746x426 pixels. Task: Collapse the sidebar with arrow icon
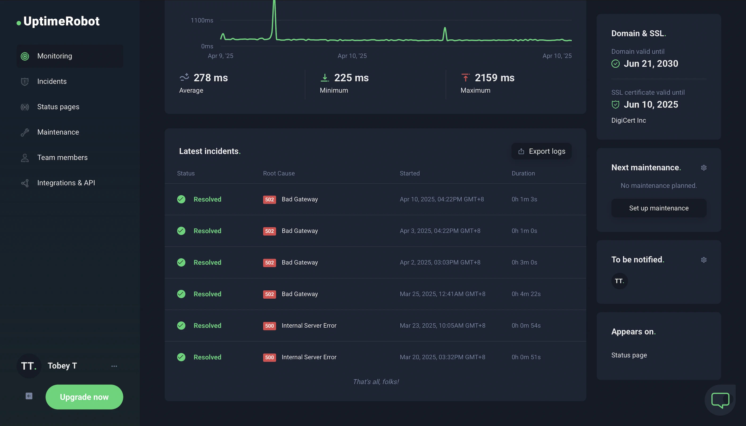(29, 396)
